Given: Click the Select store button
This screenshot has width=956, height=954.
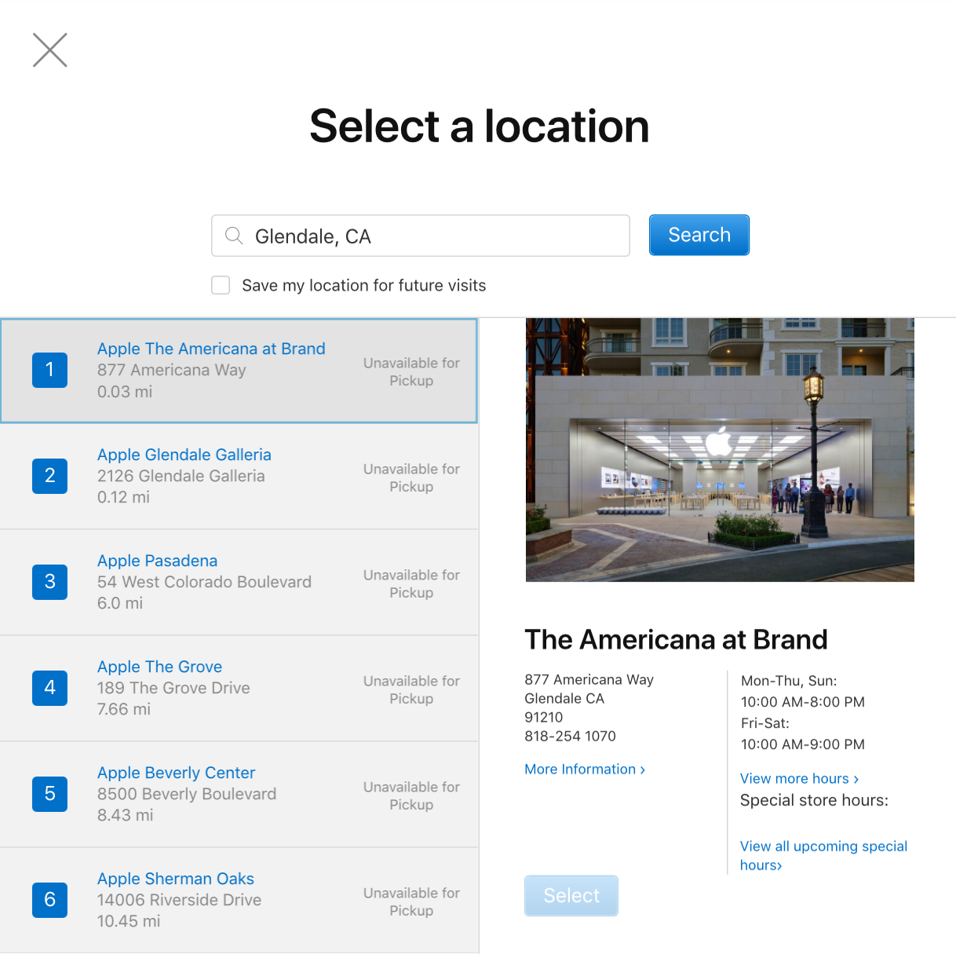Looking at the screenshot, I should click(571, 896).
